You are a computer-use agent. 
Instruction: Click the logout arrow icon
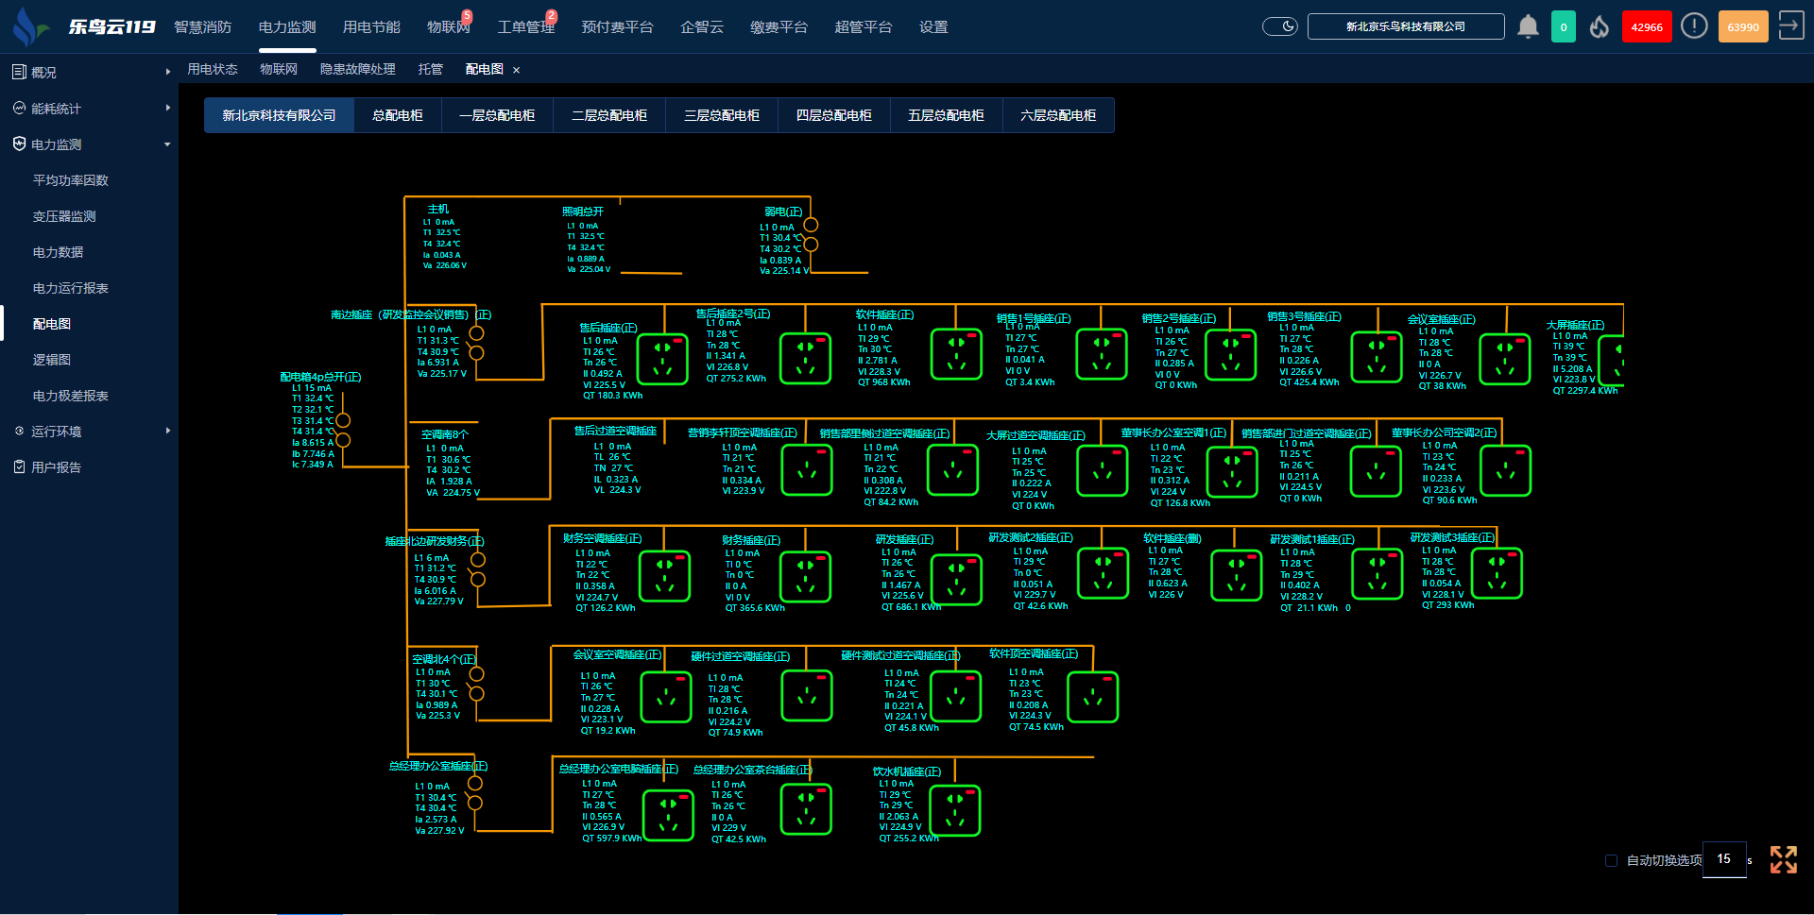1790,25
